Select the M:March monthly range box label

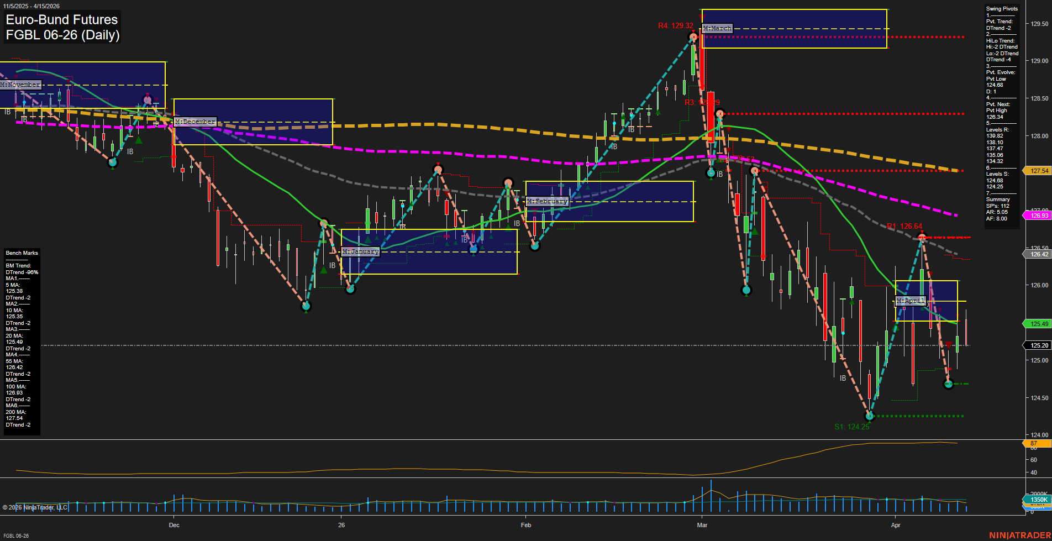point(716,27)
